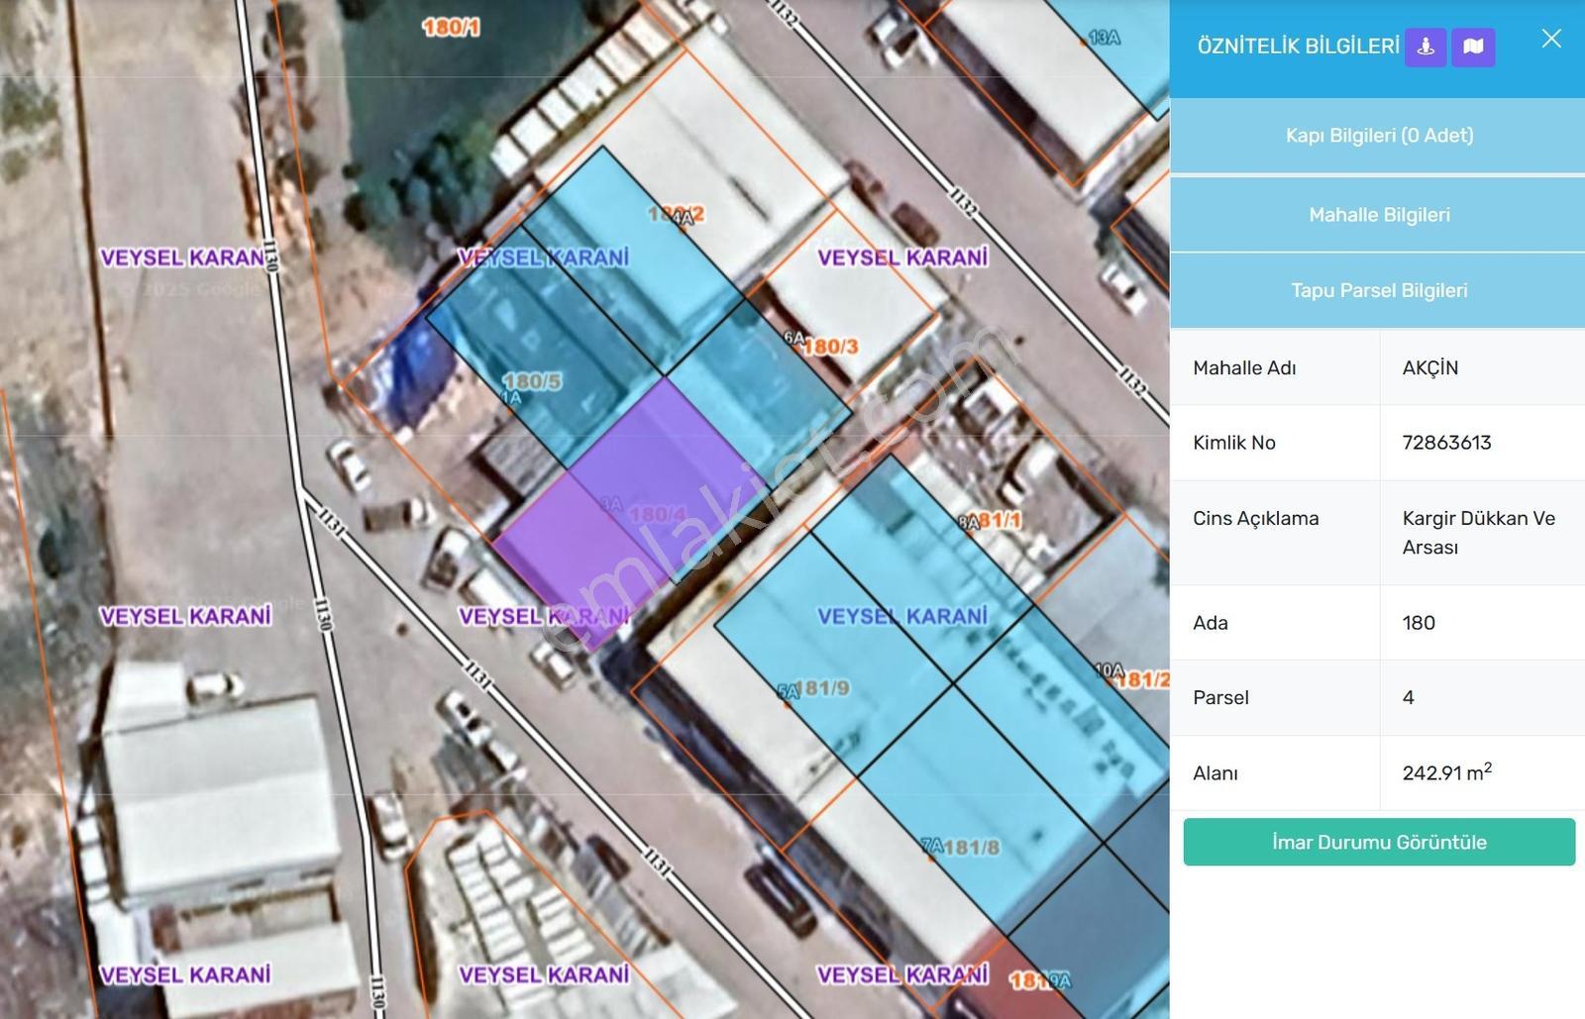
Task: Open street view person icon in header
Action: pos(1426,47)
